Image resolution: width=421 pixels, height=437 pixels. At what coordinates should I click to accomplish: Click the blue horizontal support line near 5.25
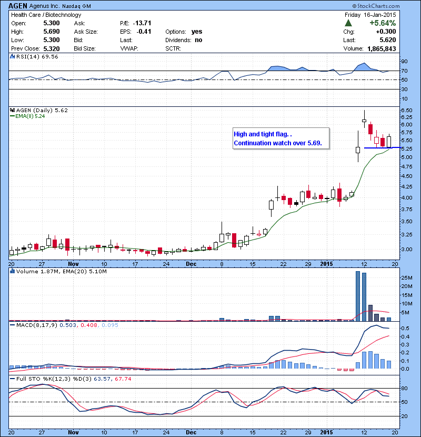coord(383,148)
